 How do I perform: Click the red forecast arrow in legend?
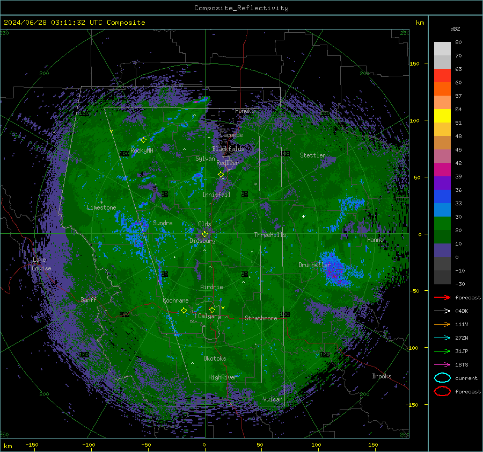442,297
